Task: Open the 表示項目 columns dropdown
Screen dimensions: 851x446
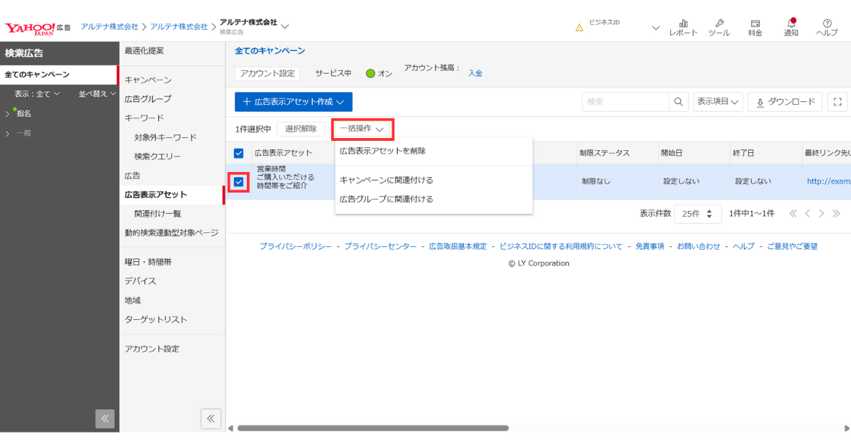Action: point(718,102)
